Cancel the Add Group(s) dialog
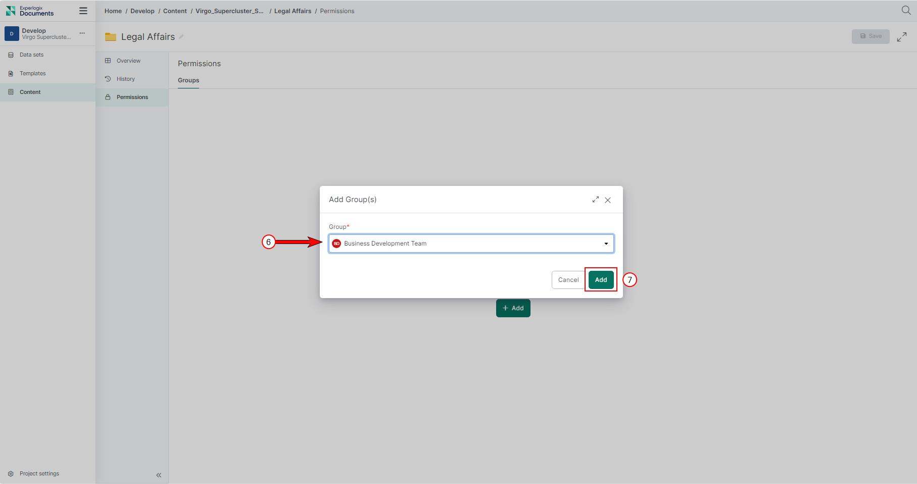This screenshot has height=484, width=917. point(568,280)
